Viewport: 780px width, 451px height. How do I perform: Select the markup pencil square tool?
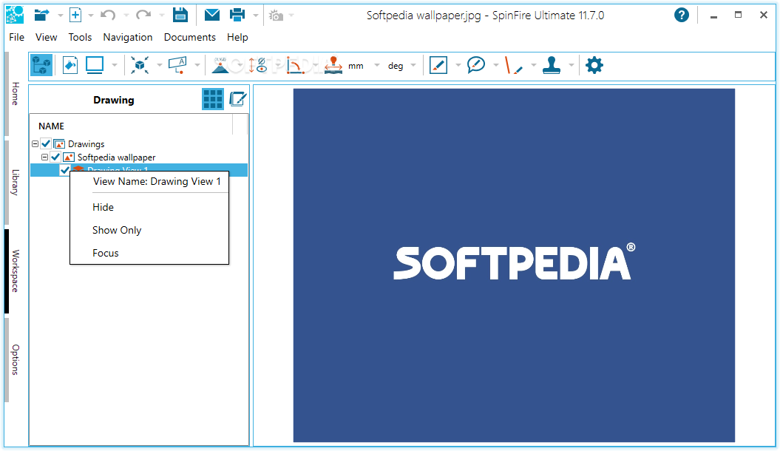[x=438, y=65]
